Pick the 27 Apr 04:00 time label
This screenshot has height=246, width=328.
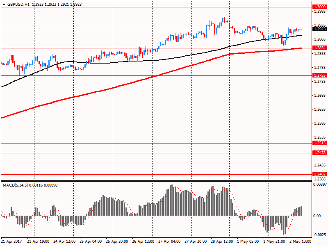pos(169,241)
